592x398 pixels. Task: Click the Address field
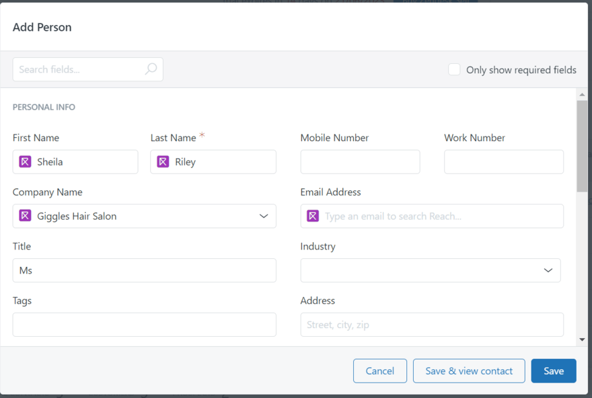tap(431, 324)
